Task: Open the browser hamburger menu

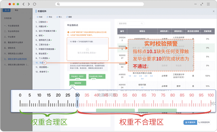Action: [x=208, y=4]
